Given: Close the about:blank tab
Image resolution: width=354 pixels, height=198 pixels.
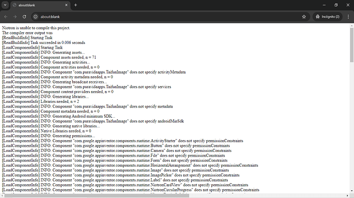Looking at the screenshot, I should pyautogui.click(x=66, y=5).
